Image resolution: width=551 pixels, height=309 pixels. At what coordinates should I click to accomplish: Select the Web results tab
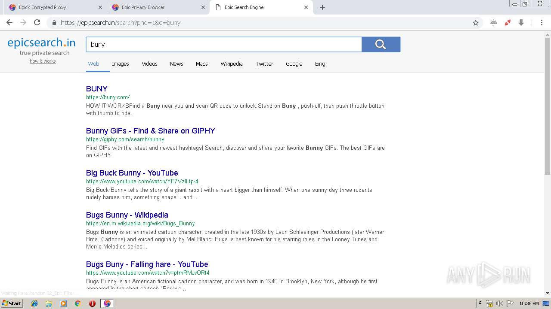pyautogui.click(x=93, y=64)
